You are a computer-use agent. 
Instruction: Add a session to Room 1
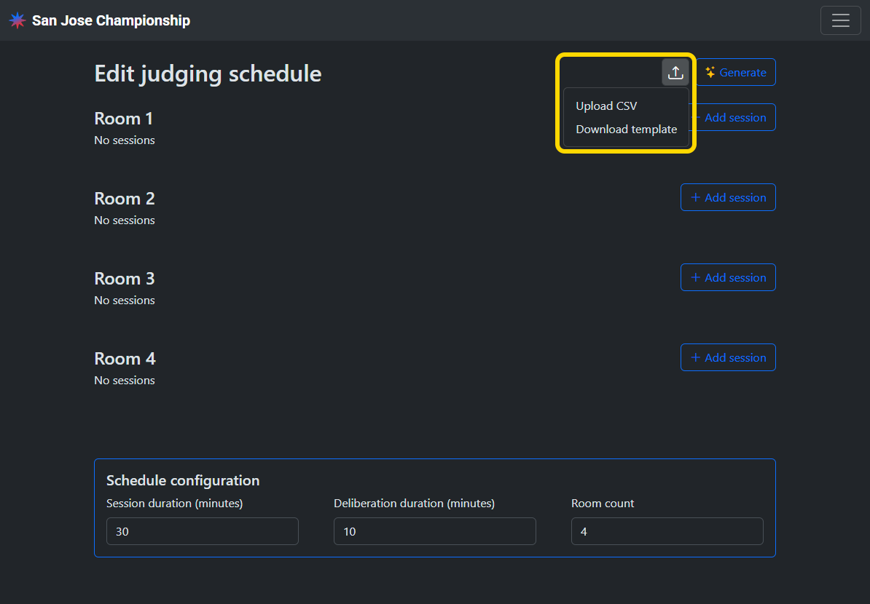(735, 118)
